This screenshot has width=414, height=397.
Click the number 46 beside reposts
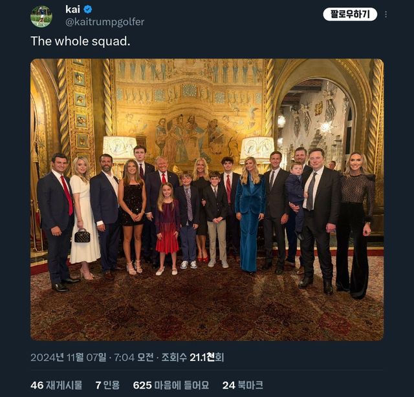(36, 385)
